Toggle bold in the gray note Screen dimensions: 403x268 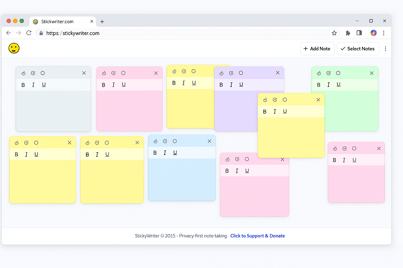pyautogui.click(x=23, y=85)
